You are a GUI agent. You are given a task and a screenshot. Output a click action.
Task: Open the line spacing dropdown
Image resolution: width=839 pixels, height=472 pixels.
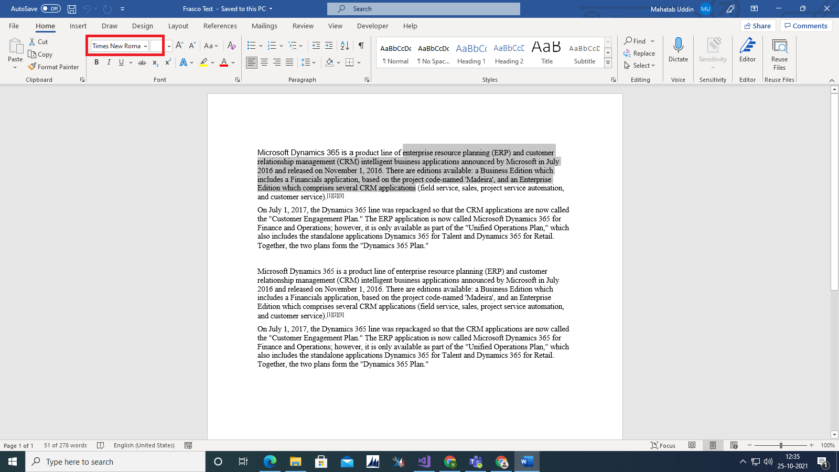[314, 62]
